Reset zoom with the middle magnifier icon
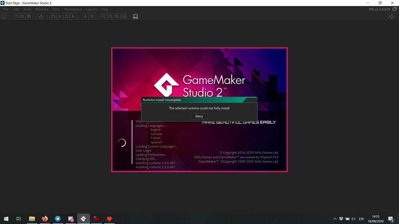Screen dimensions: 399x224 pos(111,16)
